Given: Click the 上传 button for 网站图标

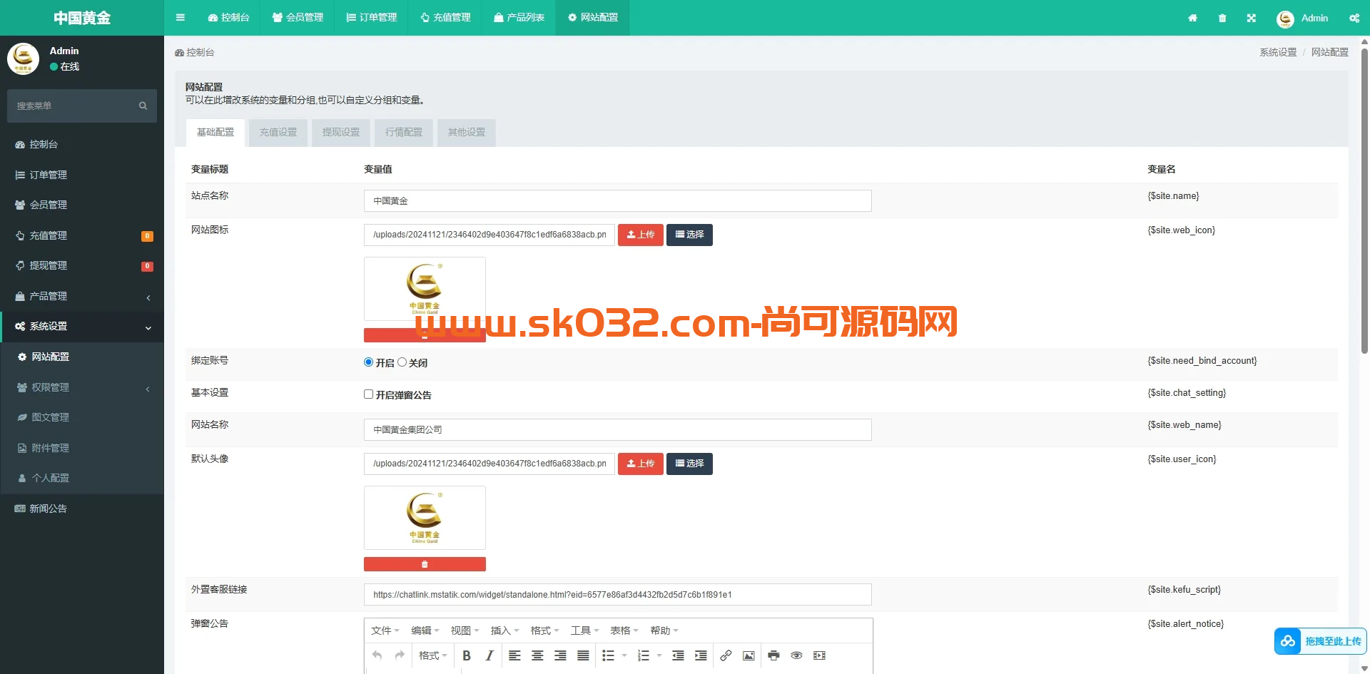Looking at the screenshot, I should pos(640,235).
